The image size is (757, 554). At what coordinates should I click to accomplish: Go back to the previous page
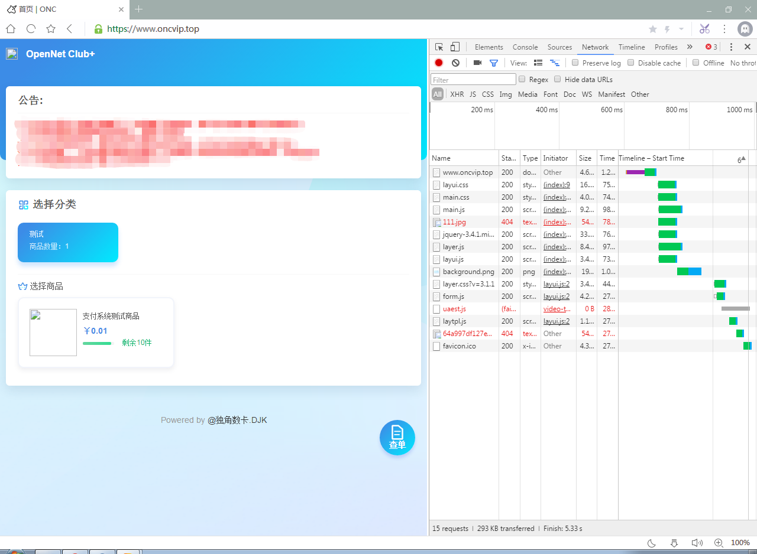pyautogui.click(x=70, y=29)
